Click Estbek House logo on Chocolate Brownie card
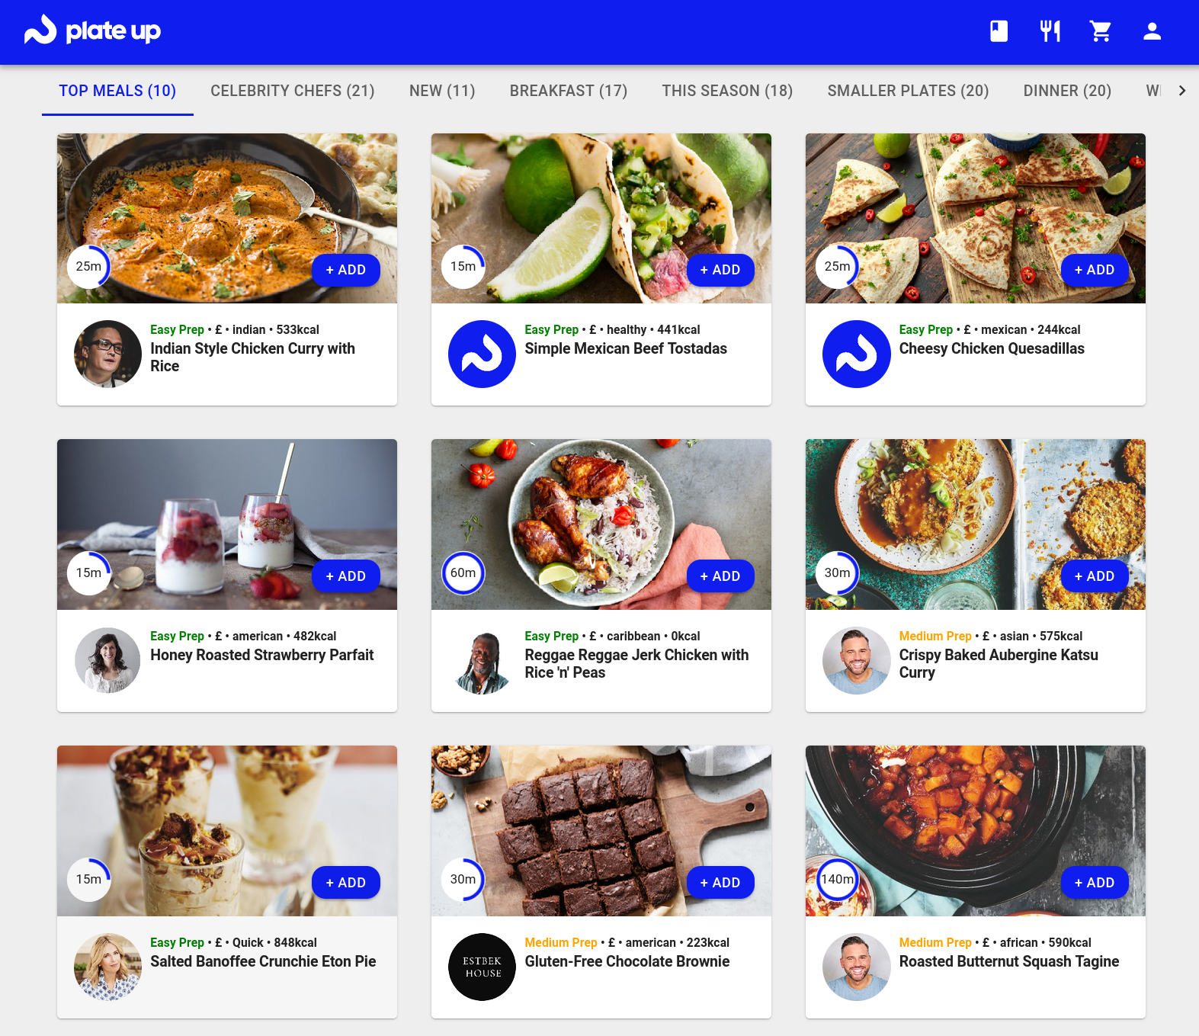This screenshot has width=1199, height=1036. coord(482,967)
